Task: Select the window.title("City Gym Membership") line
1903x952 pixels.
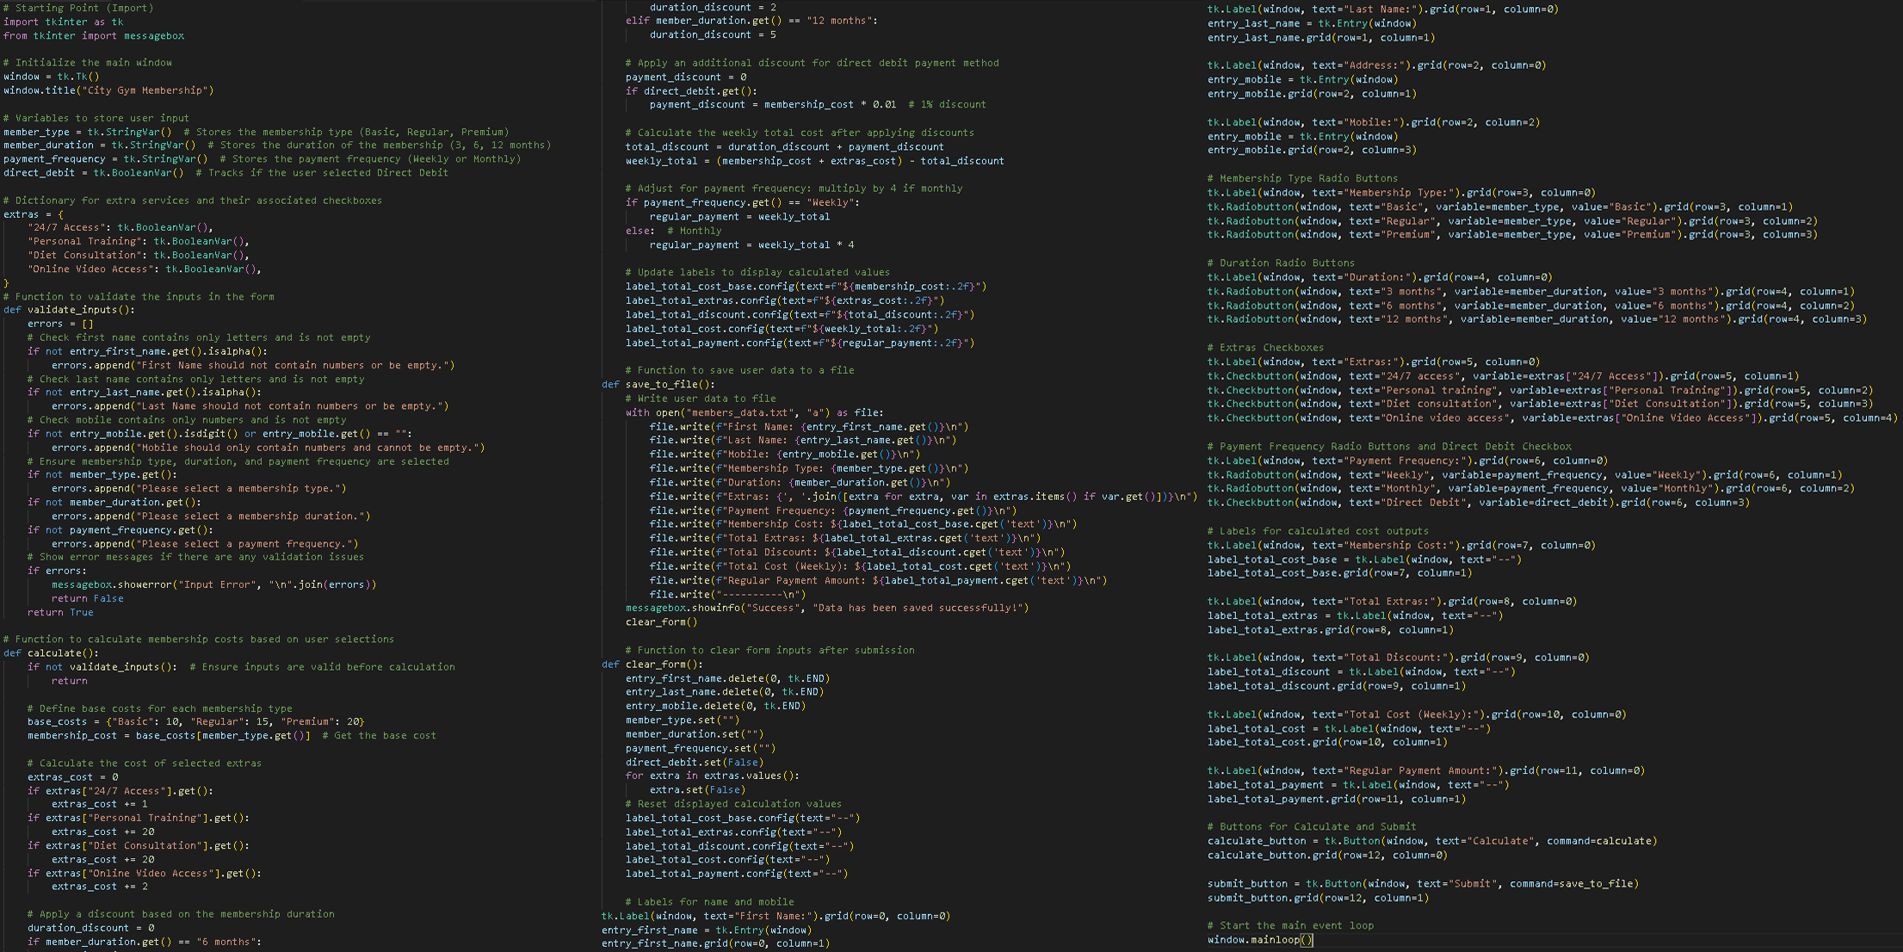Action: [x=108, y=90]
